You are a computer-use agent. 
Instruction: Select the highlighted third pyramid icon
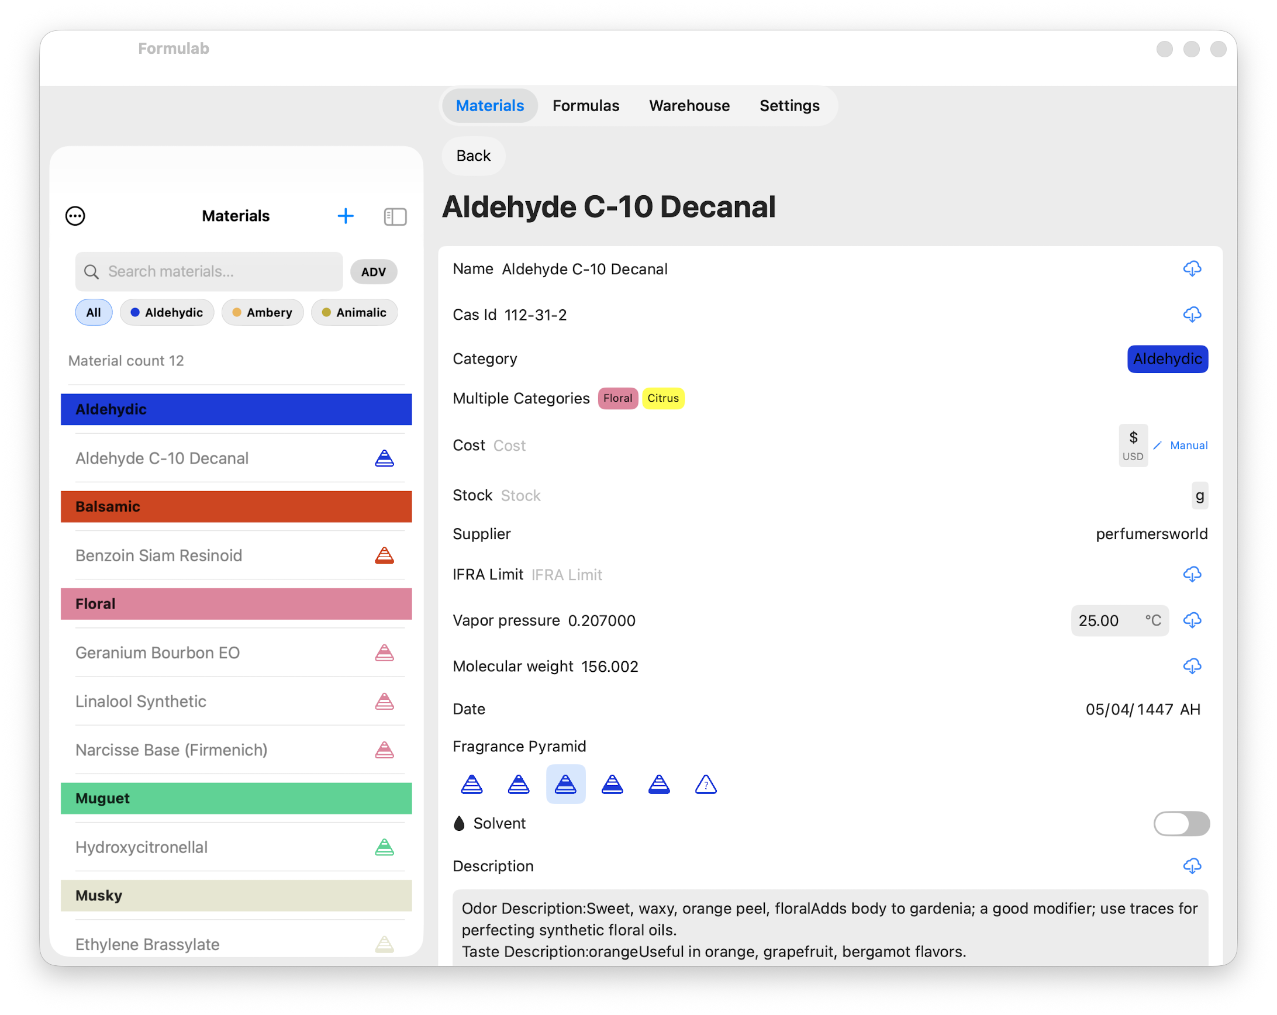point(565,784)
